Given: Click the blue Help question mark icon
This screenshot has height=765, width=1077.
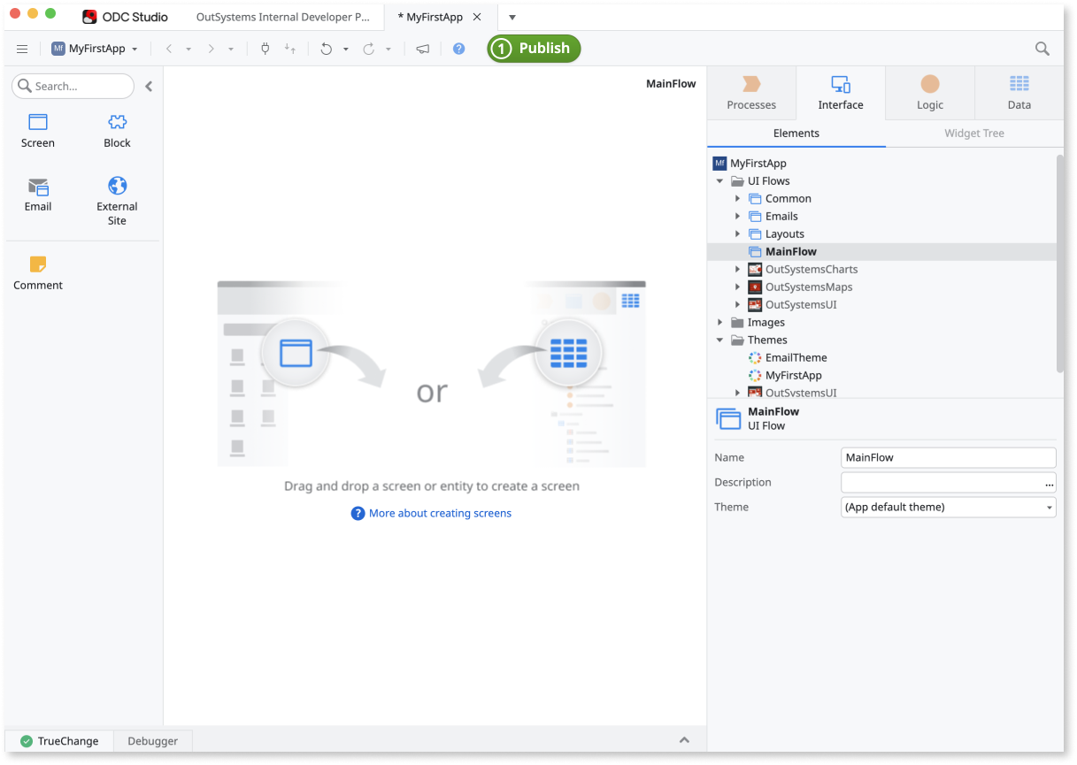Looking at the screenshot, I should pos(458,49).
